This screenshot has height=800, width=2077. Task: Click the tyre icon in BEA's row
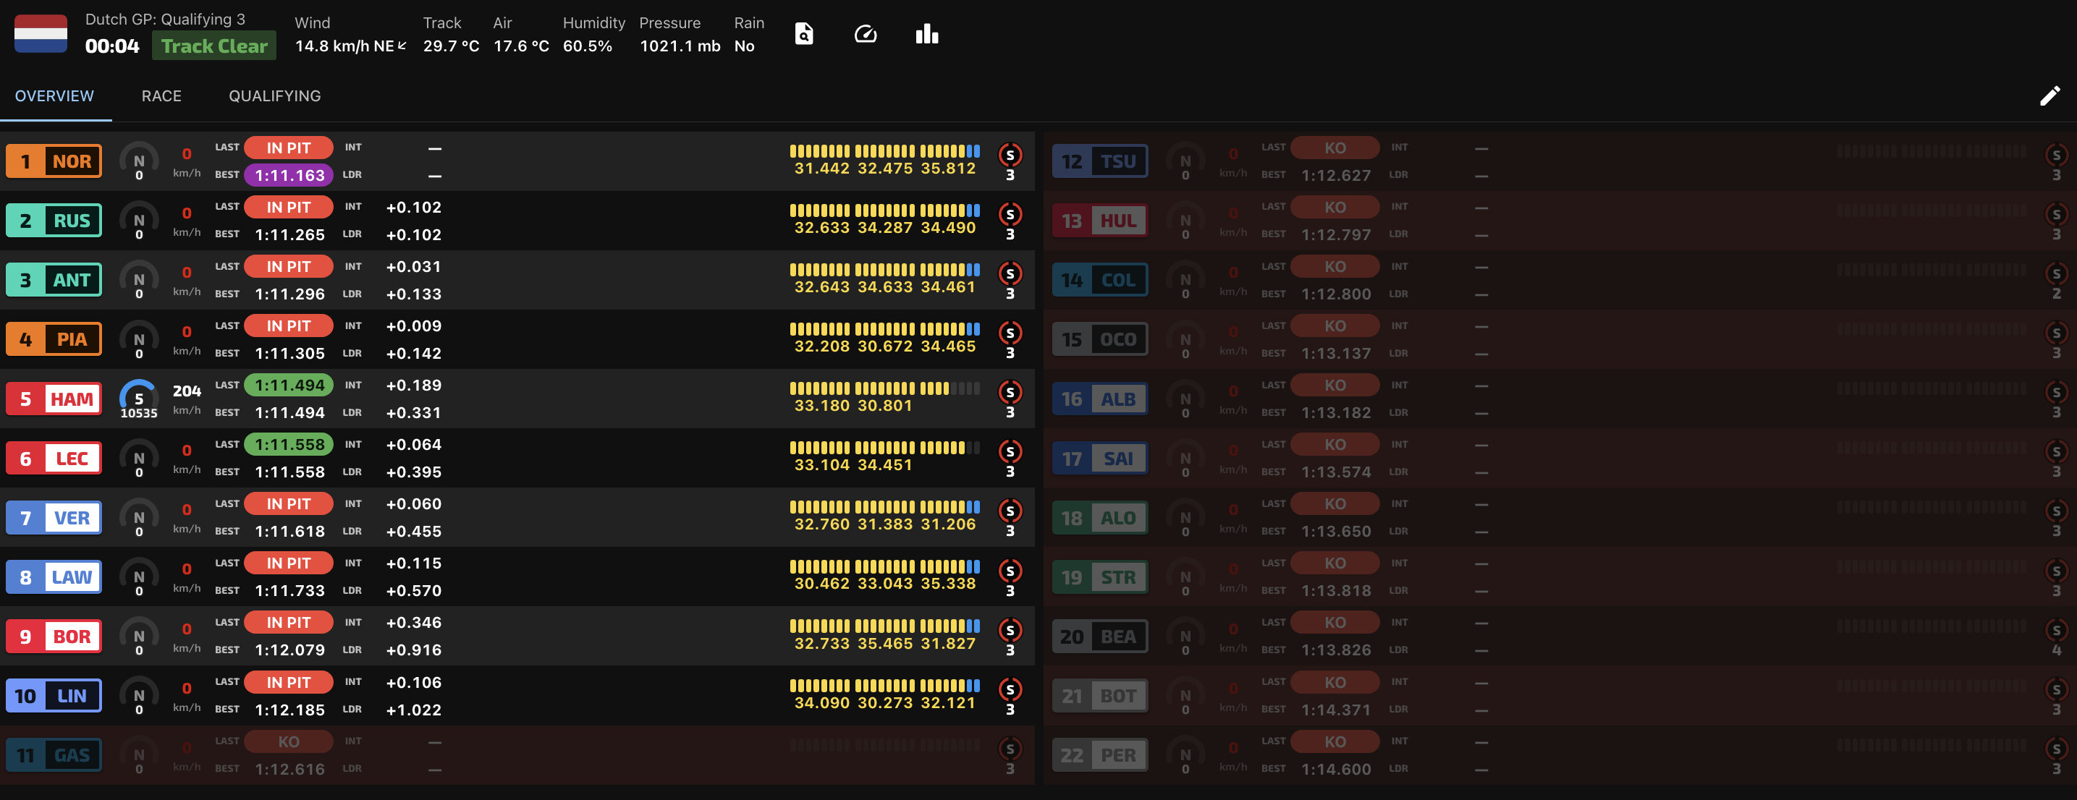pos(2057,630)
